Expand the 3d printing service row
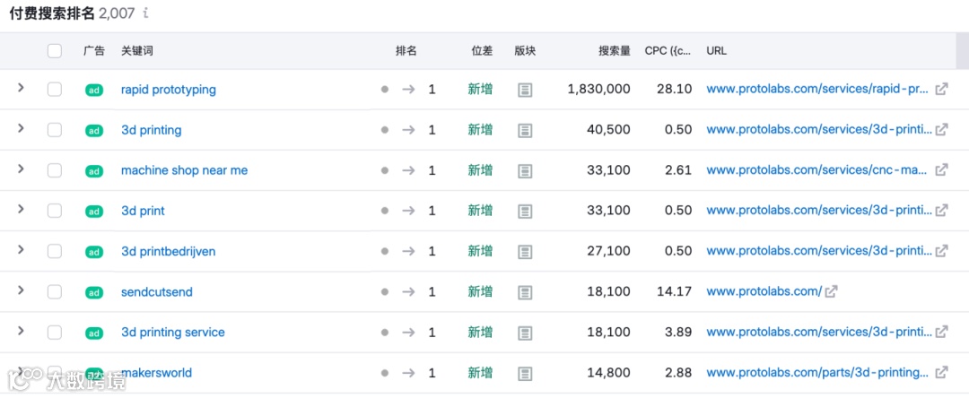 point(21,331)
